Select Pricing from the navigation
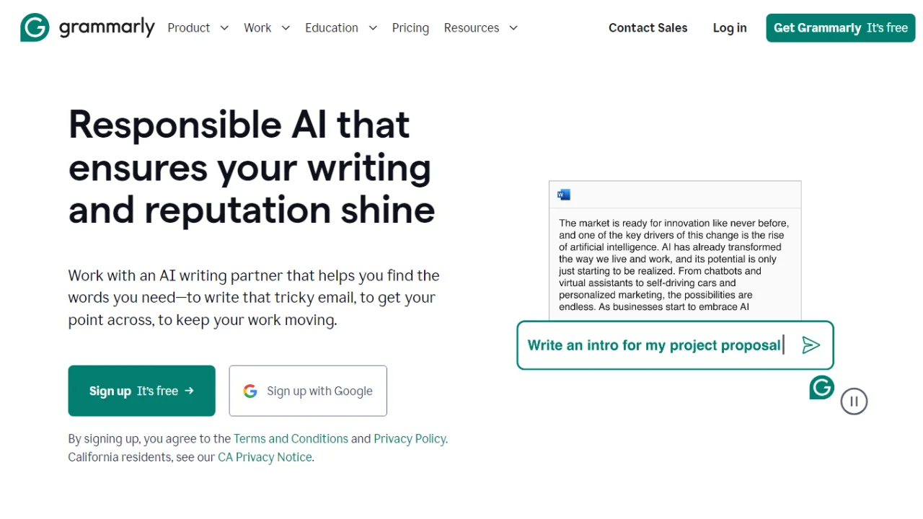Viewport: 923px width, 519px height. coord(410,27)
